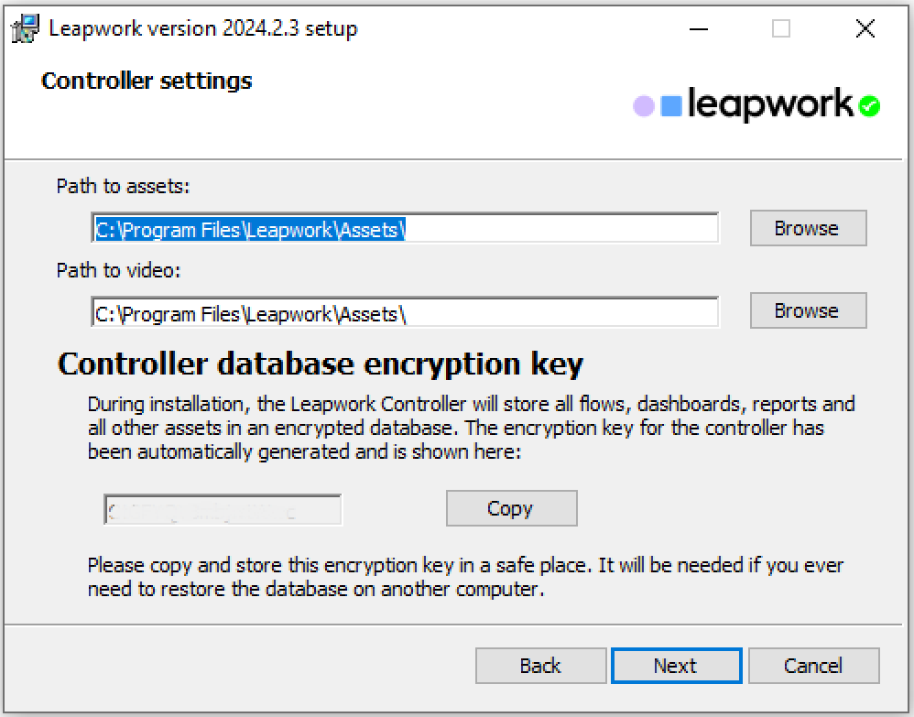
Task: Click the grayed-out encryption key field
Action: tap(222, 509)
